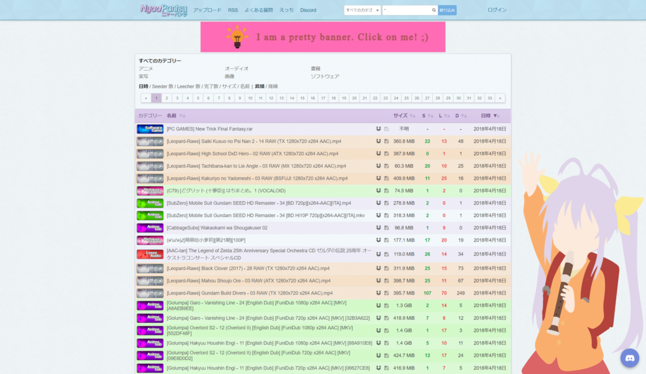Download torrent file for Kakuriyo no Yadomeshi - 03

(387, 178)
